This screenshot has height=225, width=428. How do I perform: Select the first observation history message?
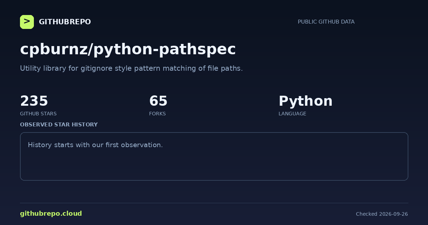click(95, 145)
